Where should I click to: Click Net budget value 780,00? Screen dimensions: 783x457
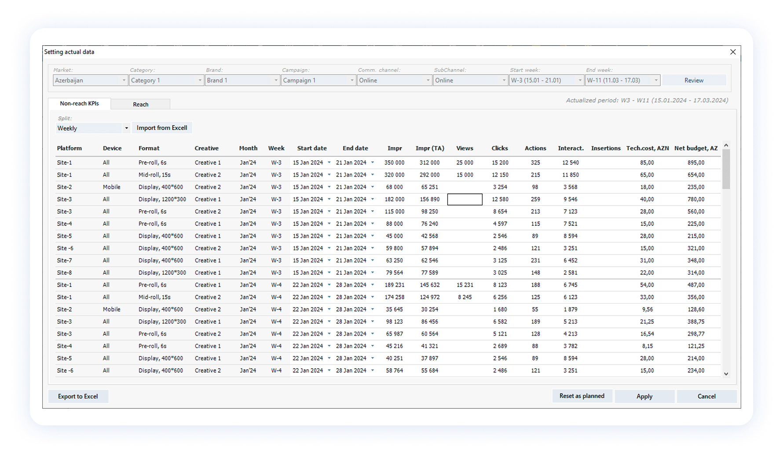point(696,199)
